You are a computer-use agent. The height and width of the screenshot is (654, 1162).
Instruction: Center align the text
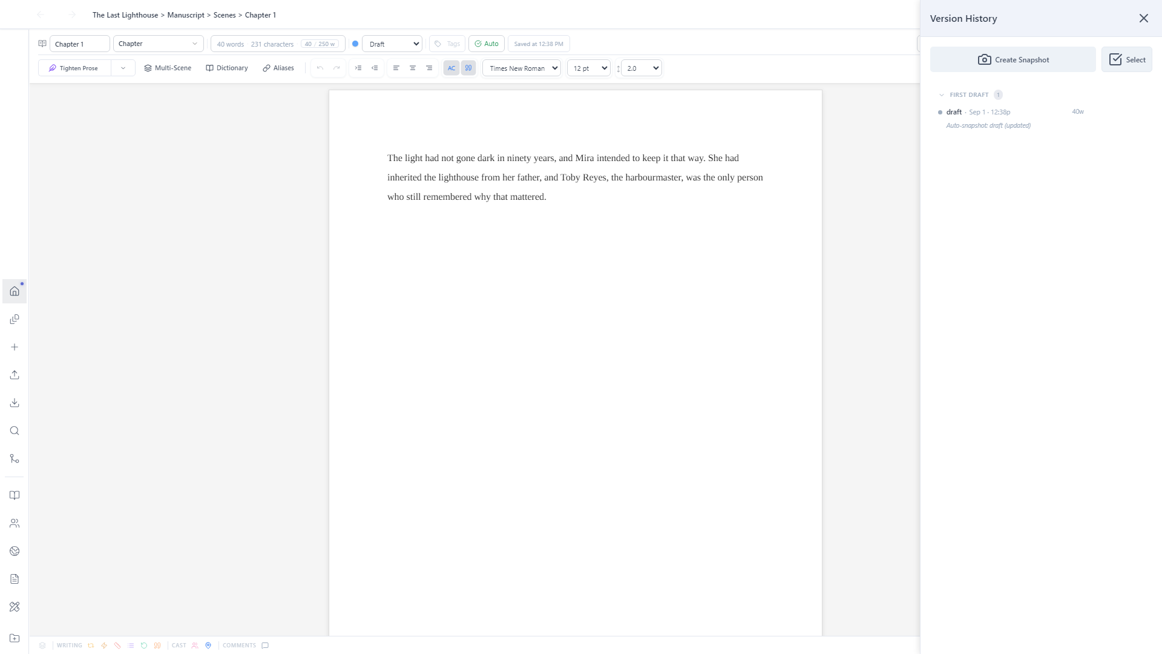coord(413,68)
